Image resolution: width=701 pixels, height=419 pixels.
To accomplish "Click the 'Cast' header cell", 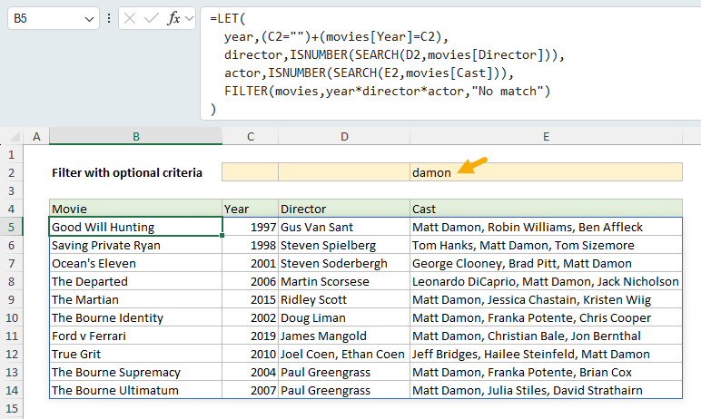I will tap(546, 209).
